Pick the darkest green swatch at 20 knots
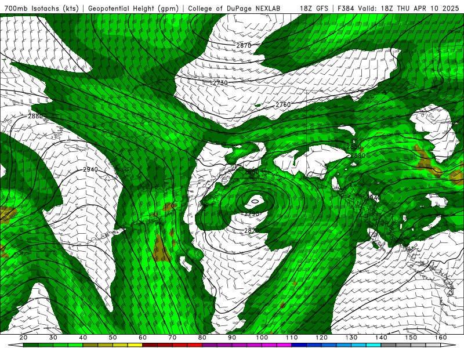Viewport: 464px width, 348px height. pyautogui.click(x=31, y=345)
